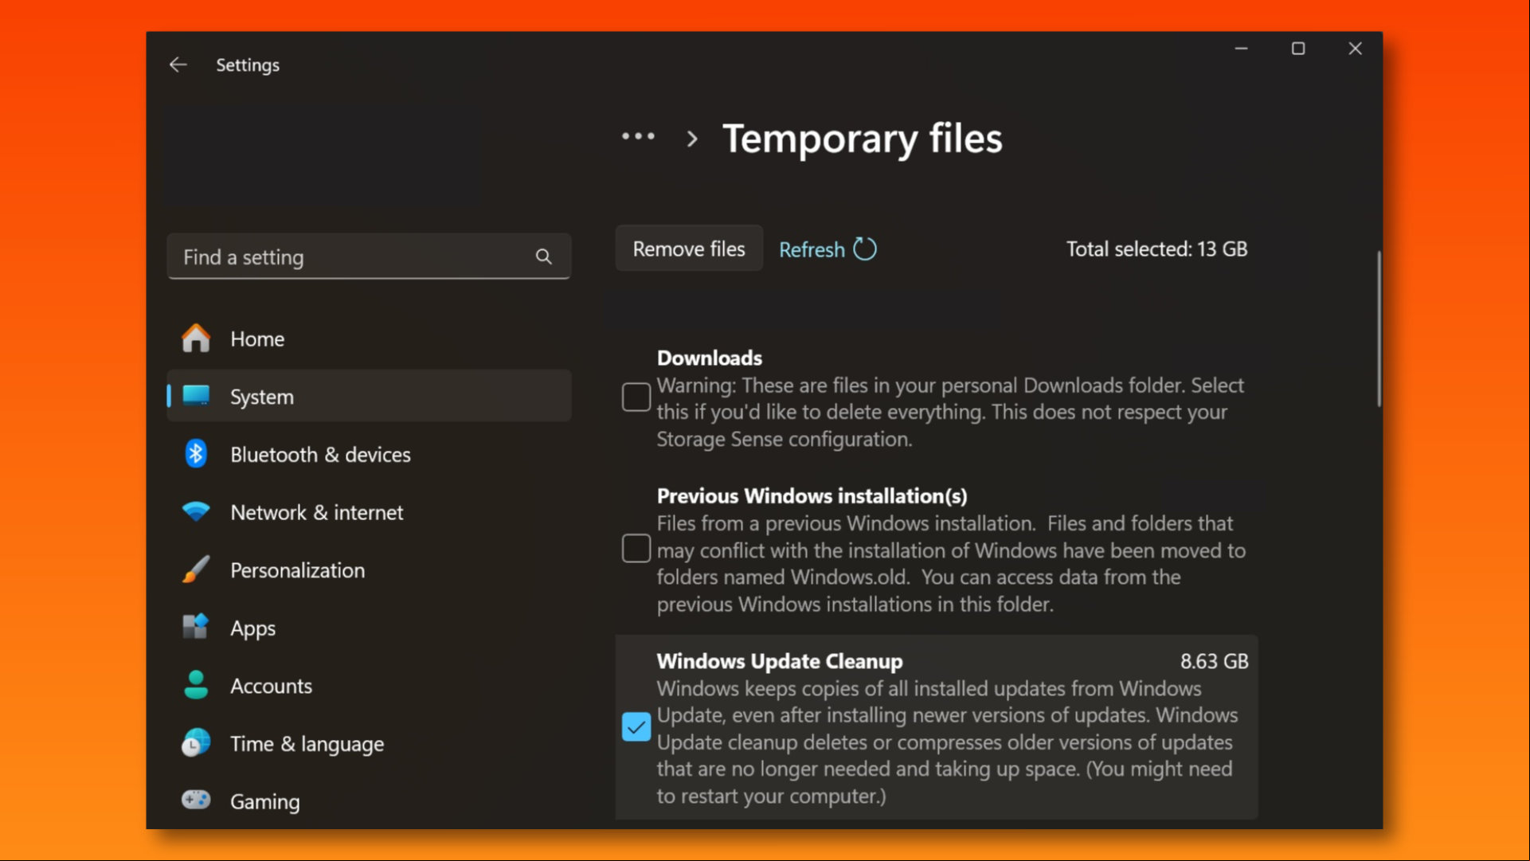Image resolution: width=1530 pixels, height=861 pixels.
Task: Uncheck Windows Update Cleanup checkbox
Action: coord(636,726)
